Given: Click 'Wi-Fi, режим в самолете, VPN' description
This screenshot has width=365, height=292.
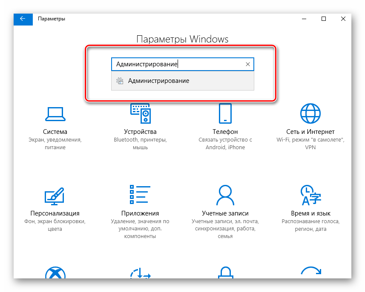Looking at the screenshot, I should point(310,144).
